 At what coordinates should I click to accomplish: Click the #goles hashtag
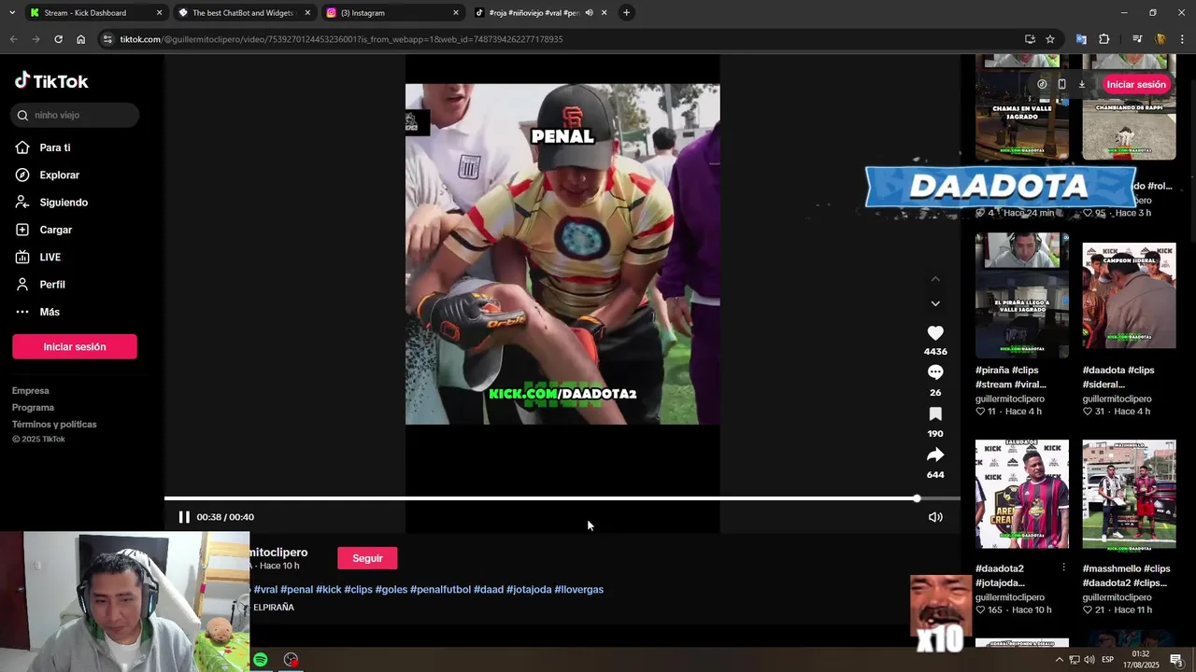[392, 590]
